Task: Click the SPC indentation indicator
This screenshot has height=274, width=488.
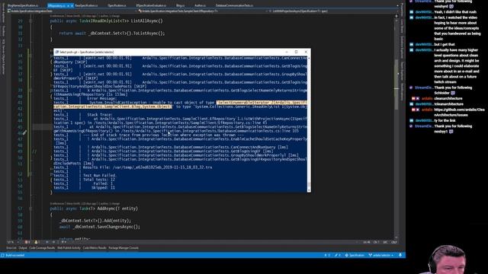Action: coord(385,242)
